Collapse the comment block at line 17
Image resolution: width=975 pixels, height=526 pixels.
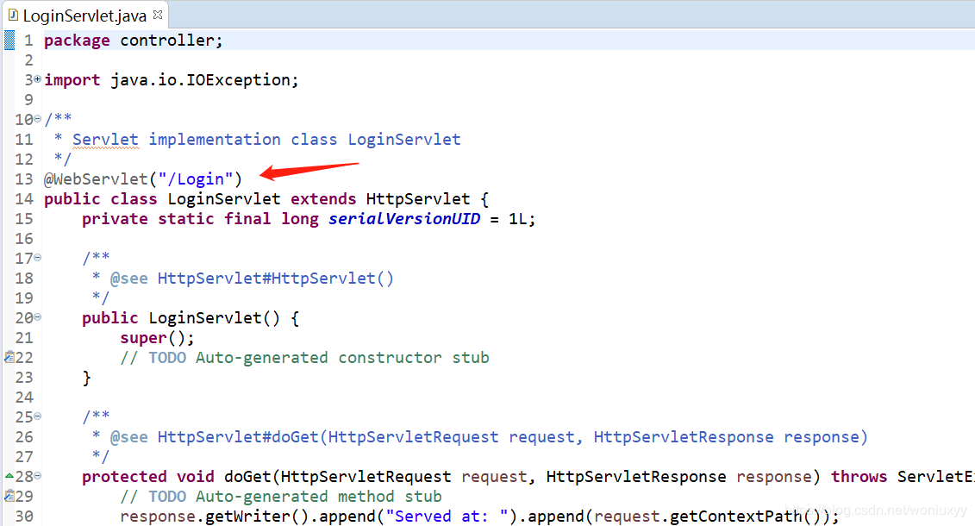click(37, 258)
